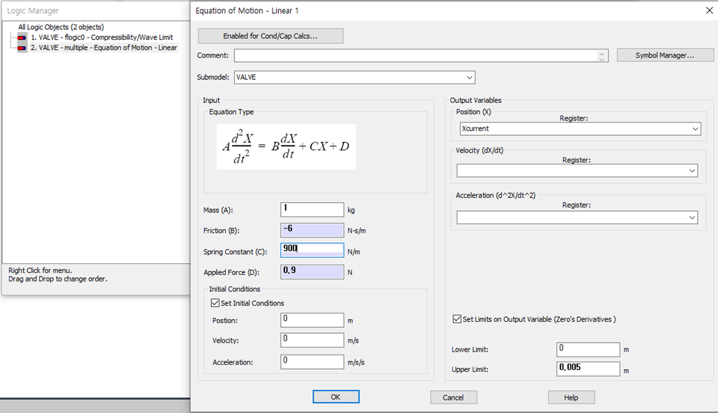Click the icon beside Equation of Motion - Linear object

[22, 48]
